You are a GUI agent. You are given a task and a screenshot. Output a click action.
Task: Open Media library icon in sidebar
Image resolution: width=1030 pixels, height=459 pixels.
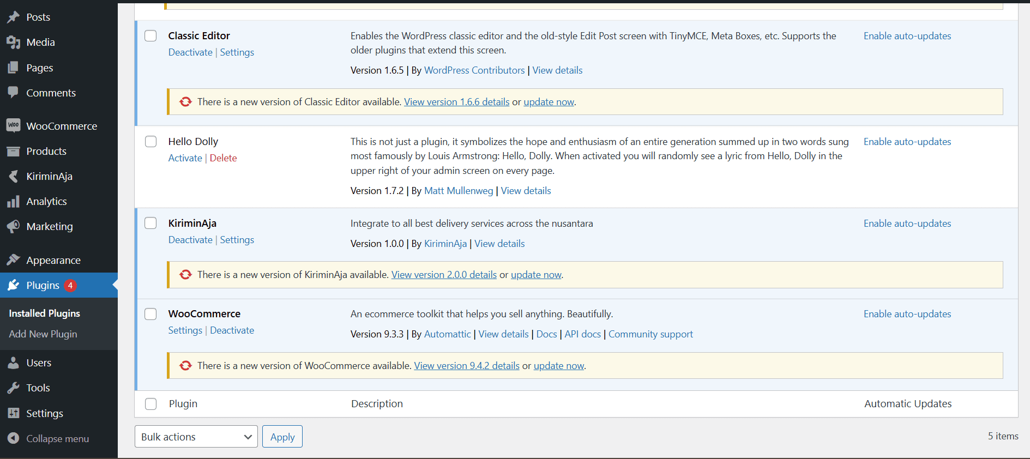point(13,42)
